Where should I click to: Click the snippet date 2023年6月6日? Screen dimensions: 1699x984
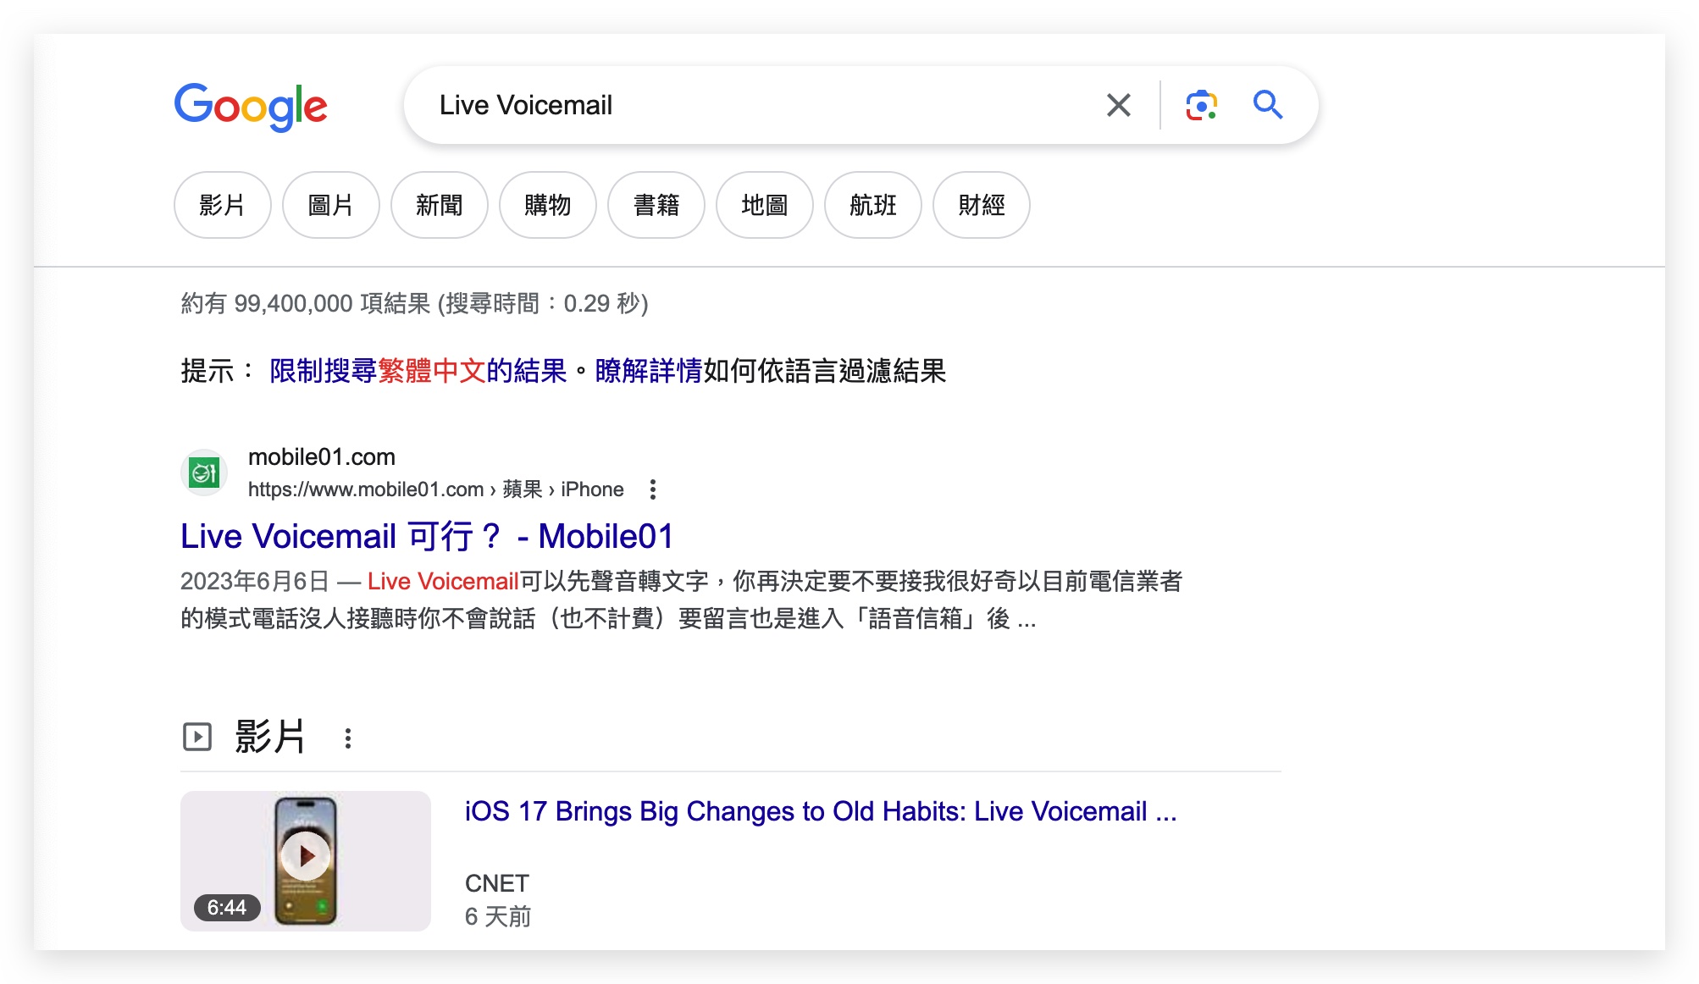click(x=255, y=582)
